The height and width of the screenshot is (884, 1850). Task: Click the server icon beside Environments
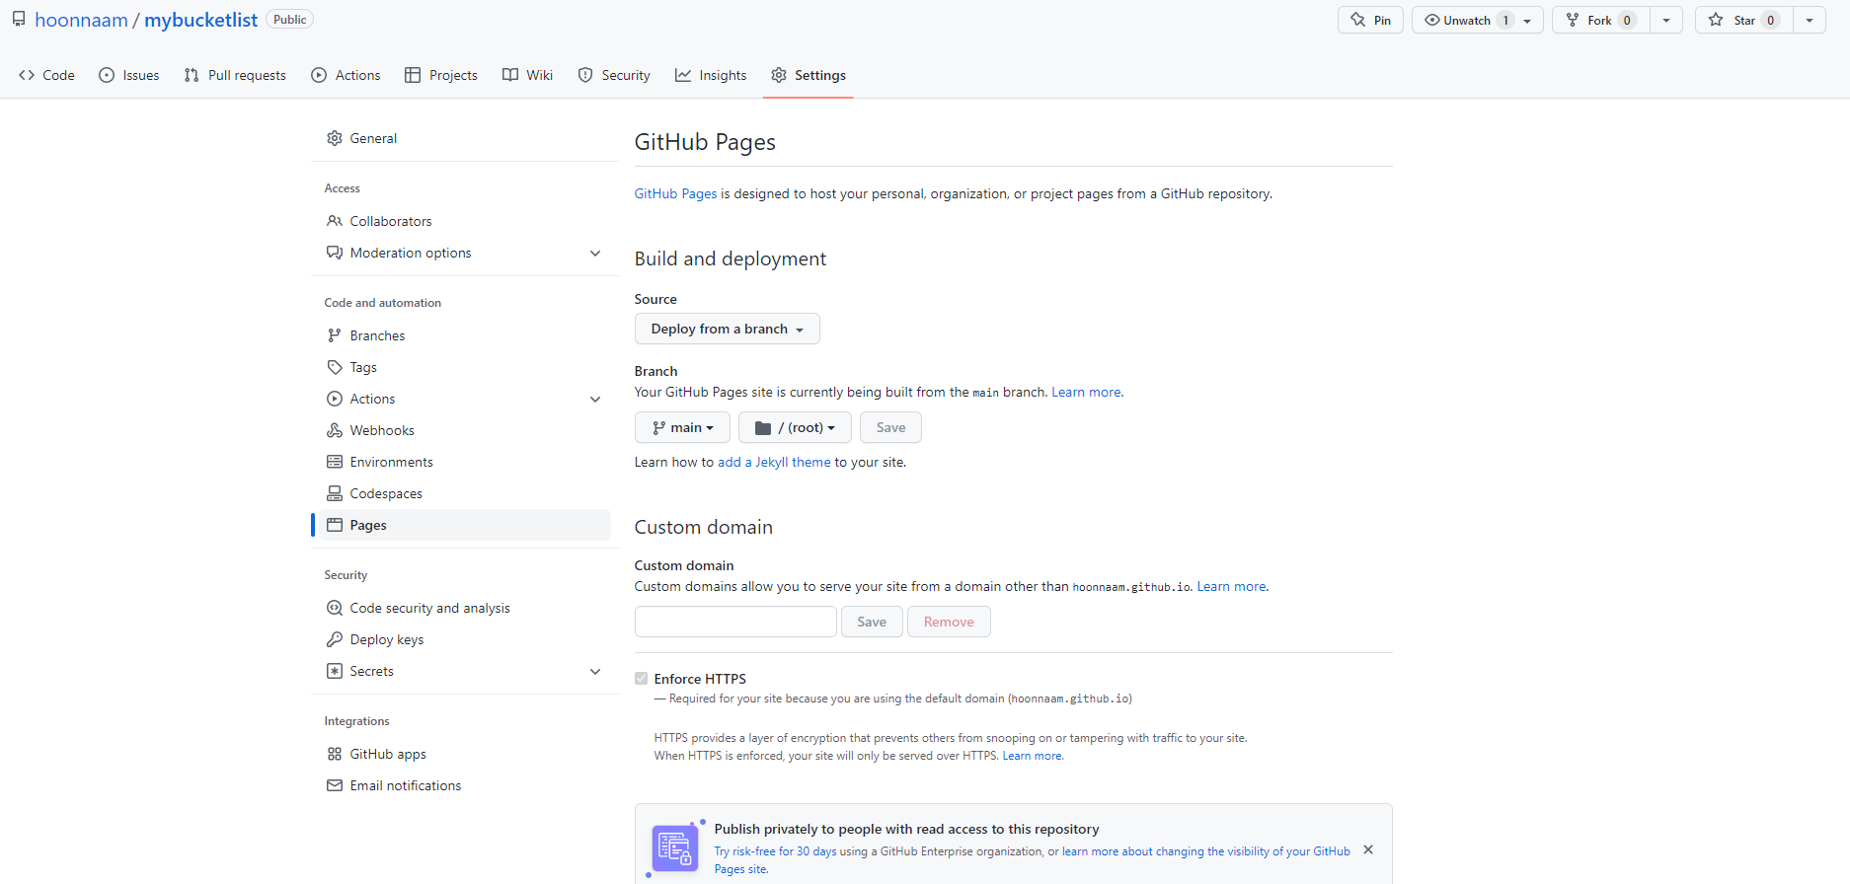335,462
